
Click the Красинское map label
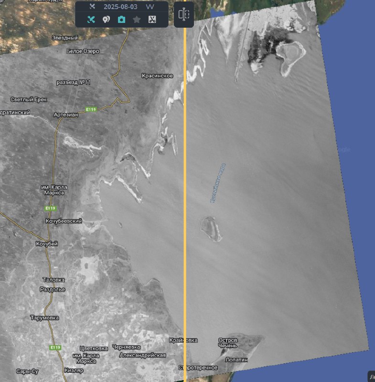pyautogui.click(x=158, y=76)
